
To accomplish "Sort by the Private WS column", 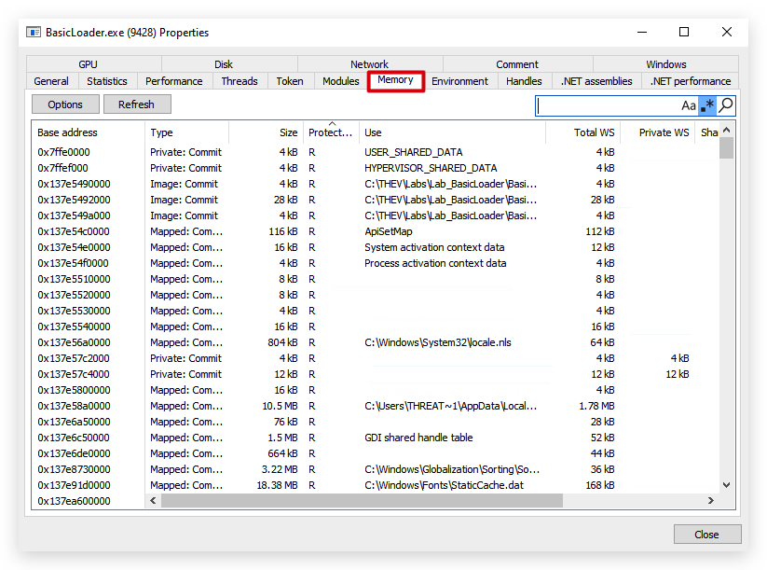I will tap(658, 132).
